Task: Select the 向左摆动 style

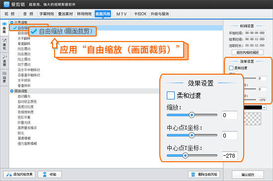Action: pyautogui.click(x=24, y=49)
